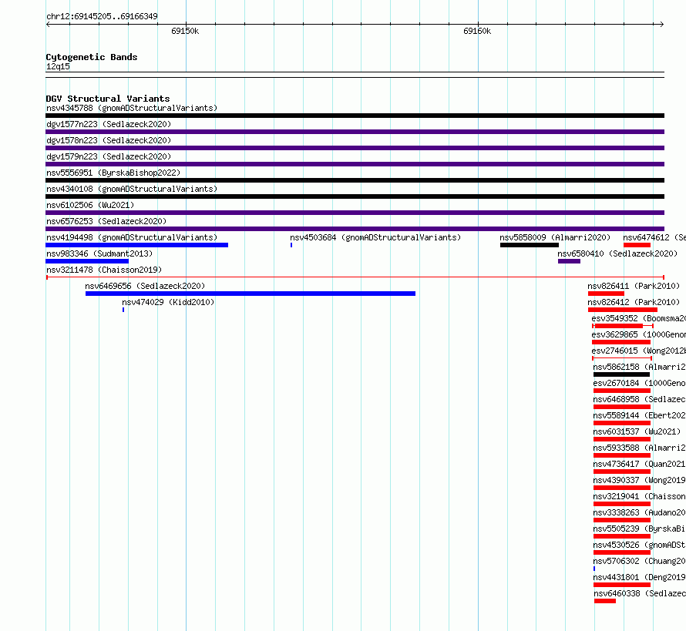
Task: Click the nsv4345788 gnomADStructuralVariants label
Action: [132, 108]
